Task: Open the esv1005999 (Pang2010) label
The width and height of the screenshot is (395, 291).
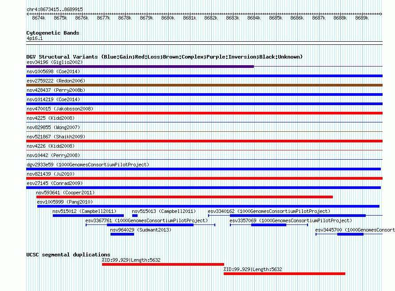Action: (x=65, y=202)
